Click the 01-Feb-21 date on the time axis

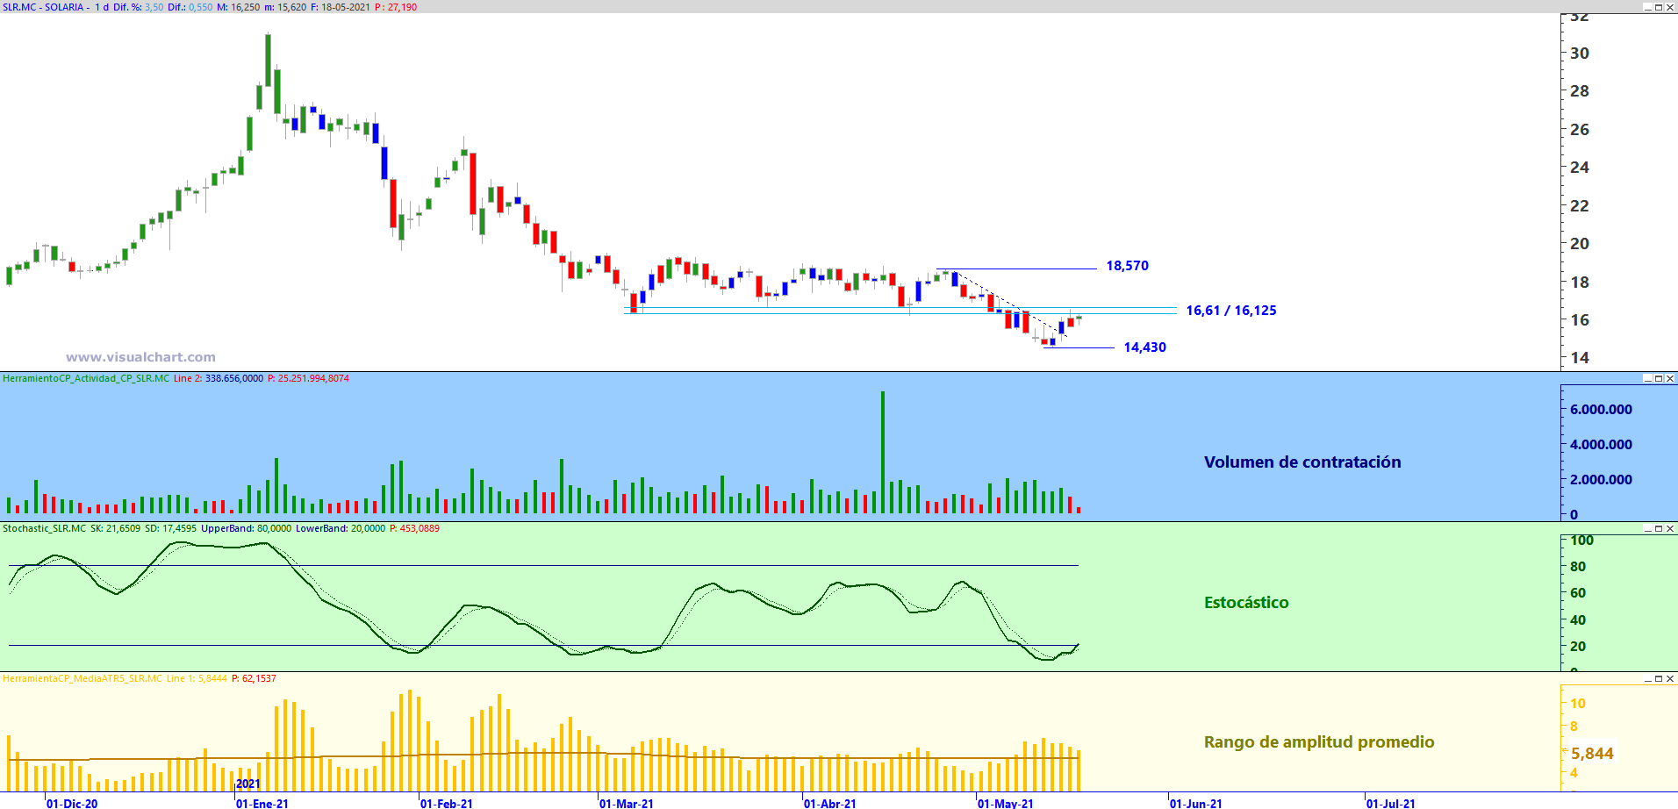point(447,803)
